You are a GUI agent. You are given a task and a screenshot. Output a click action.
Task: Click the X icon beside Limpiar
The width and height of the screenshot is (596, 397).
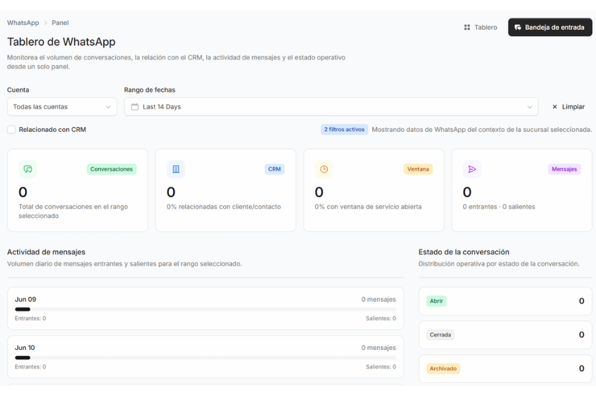(x=554, y=107)
